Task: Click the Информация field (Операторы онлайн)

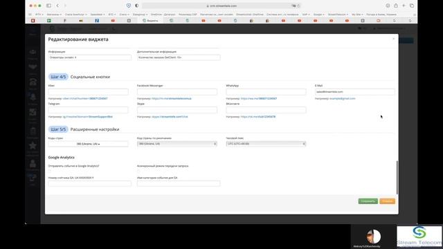Action: click(89, 57)
